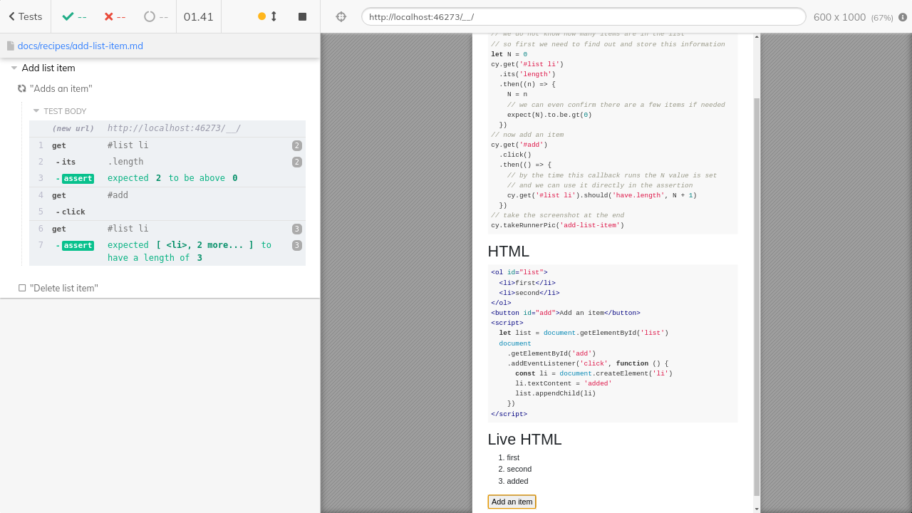
Task: Click the spinning running-test icon beside "Adds an item"
Action: pyautogui.click(x=21, y=88)
